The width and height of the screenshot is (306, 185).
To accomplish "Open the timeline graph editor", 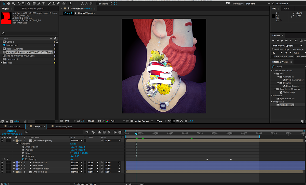I will click(120, 132).
